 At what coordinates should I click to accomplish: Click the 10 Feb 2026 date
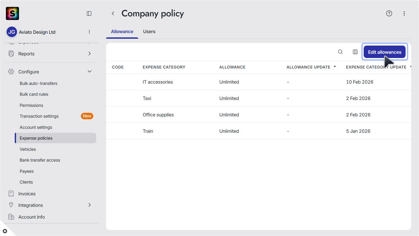[360, 82]
